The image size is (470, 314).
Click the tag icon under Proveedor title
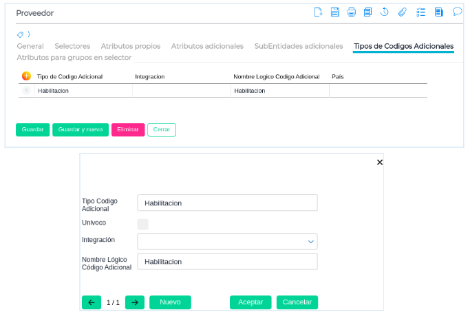coord(20,34)
